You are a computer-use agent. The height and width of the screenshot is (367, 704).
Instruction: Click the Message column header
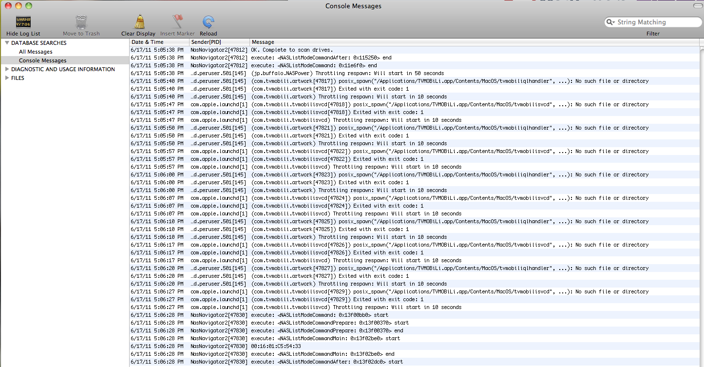pos(475,42)
